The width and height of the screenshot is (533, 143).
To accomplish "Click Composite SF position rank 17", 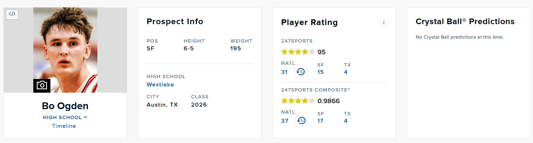I will coord(320,121).
